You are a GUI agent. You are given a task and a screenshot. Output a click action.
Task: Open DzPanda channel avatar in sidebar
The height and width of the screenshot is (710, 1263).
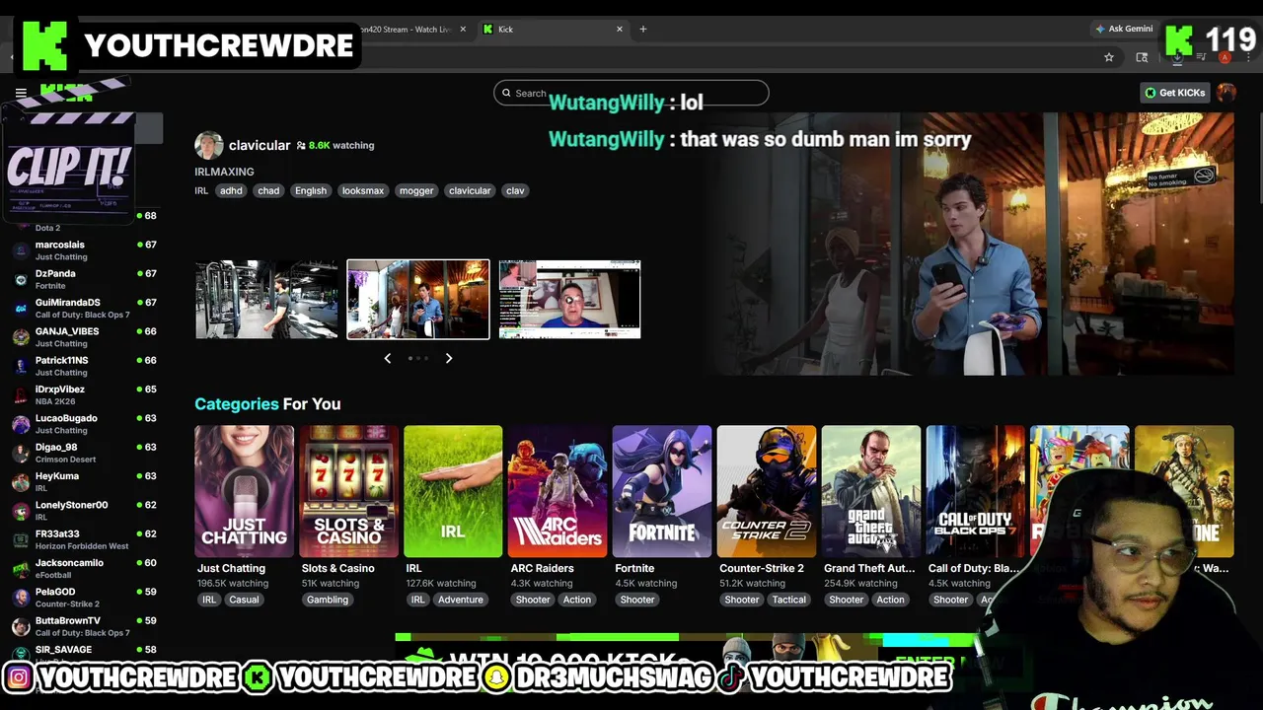[21, 279]
